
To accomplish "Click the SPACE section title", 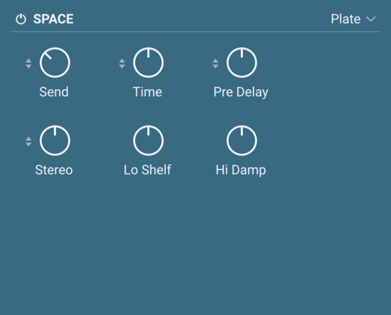I will (53, 20).
